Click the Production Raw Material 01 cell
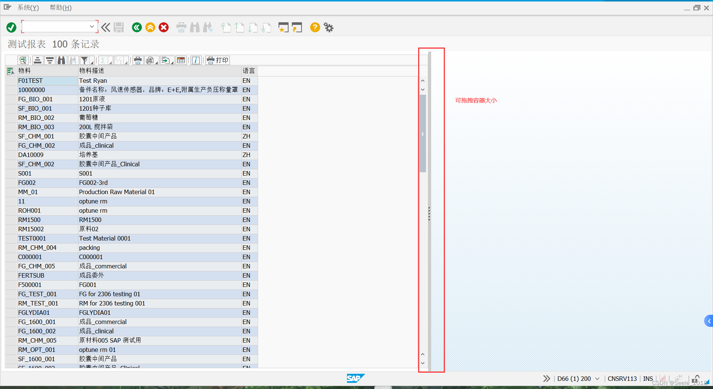The height and width of the screenshot is (389, 713). (160, 192)
